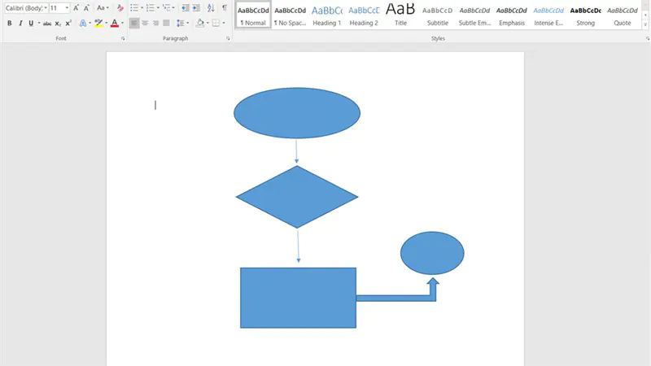Expand the font size dropdown

67,8
